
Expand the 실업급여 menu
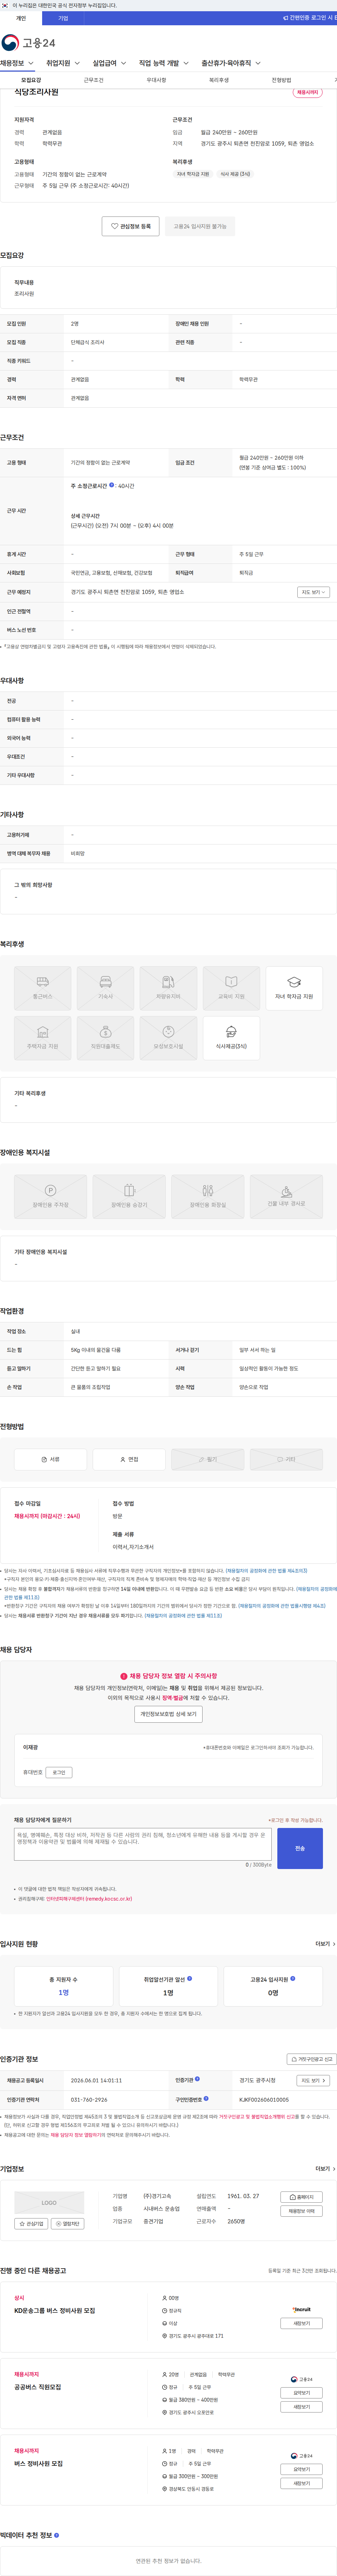[x=109, y=63]
